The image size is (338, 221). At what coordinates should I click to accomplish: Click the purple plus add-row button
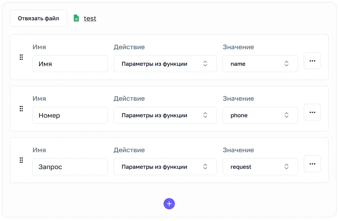[x=169, y=204]
